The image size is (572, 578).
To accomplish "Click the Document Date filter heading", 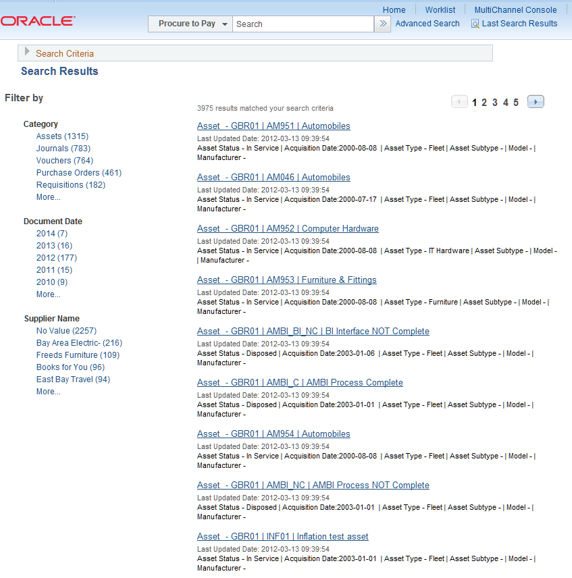I will click(x=53, y=221).
